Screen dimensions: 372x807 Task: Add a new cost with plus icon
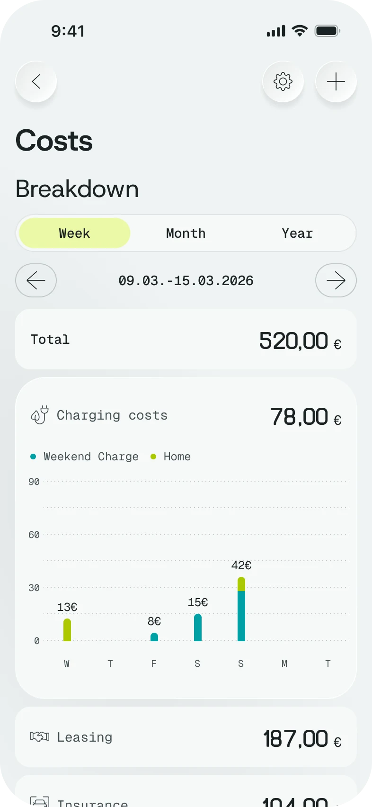point(336,81)
